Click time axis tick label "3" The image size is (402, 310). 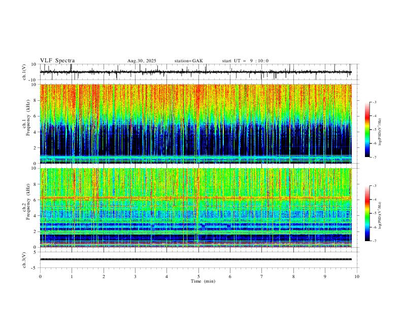point(135,277)
